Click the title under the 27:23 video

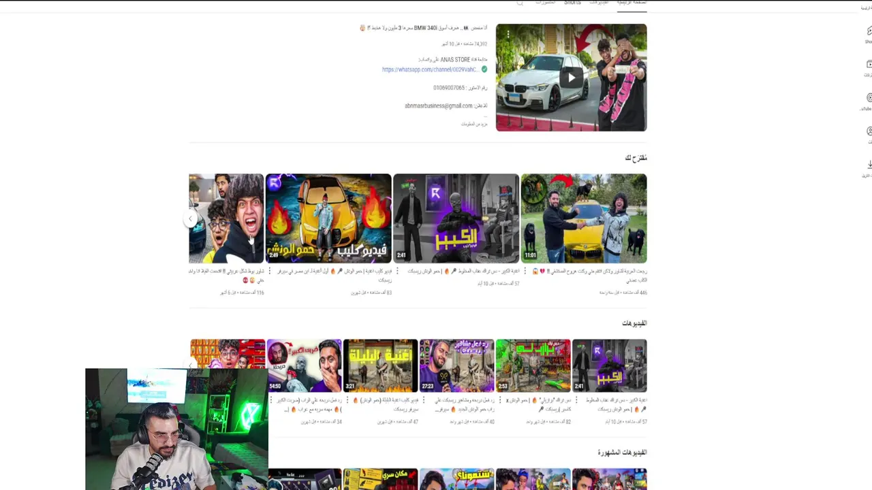tap(464, 405)
